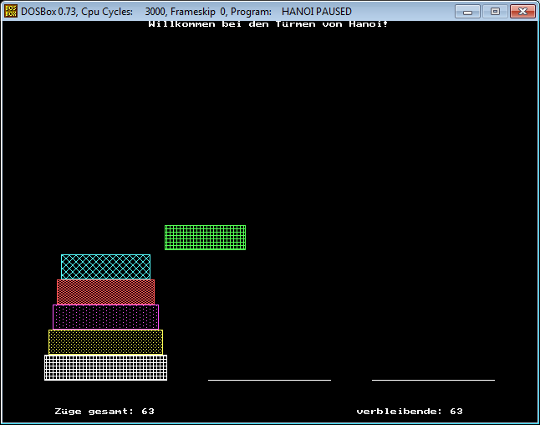Click the floating gray grid disc
The image size is (540, 425).
point(205,237)
